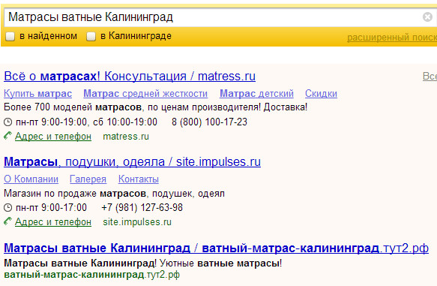Screen dimensions: 437x286
Task: Click green URL 'ватный-матрас-калининград.тут2.рф'
Action: pos(92,275)
